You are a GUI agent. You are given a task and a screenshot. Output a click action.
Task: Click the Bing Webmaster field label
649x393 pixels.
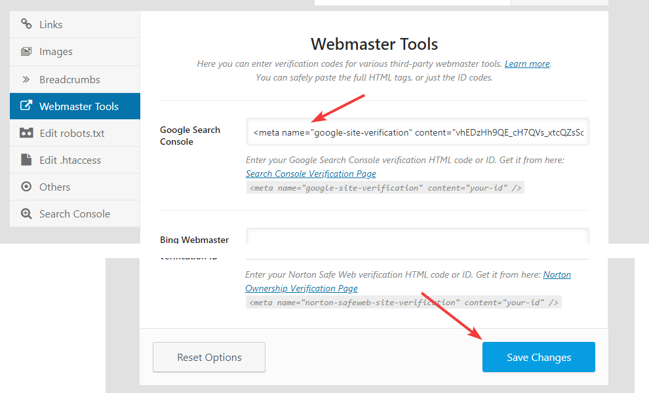(194, 240)
